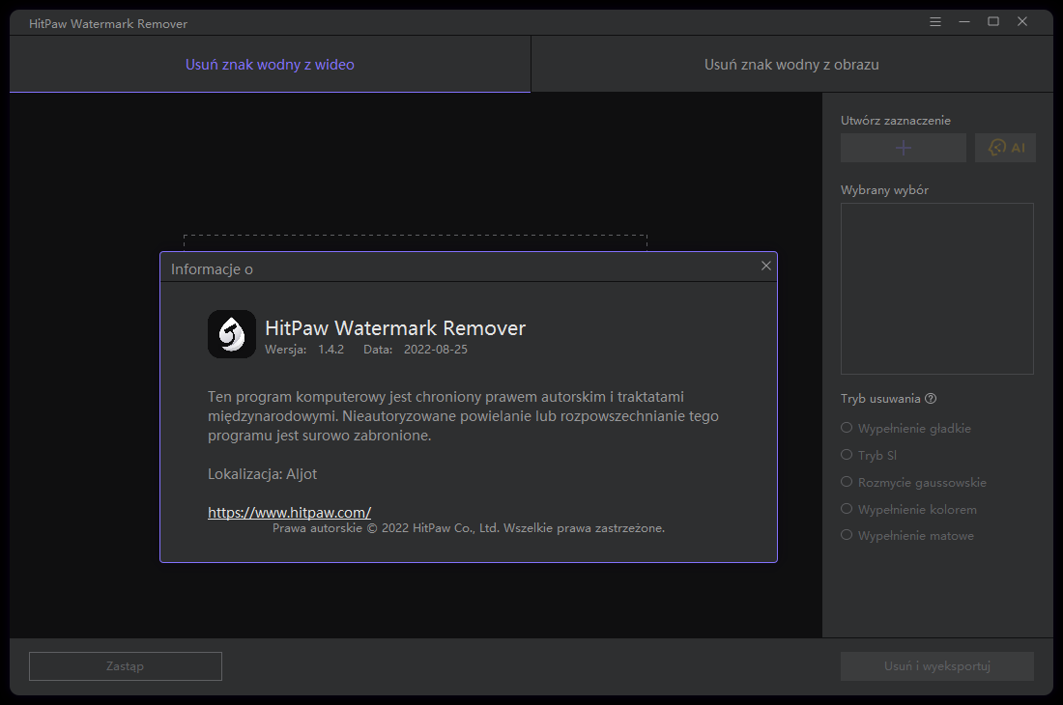Screen dimensions: 1063x705
Task: Open the hamburger menu in title bar
Action: pos(934,21)
